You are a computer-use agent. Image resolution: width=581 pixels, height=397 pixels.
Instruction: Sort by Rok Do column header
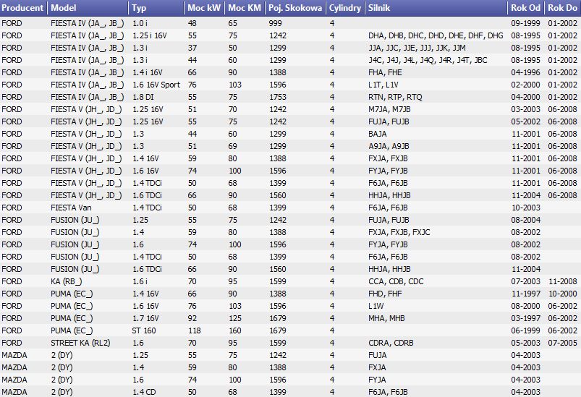point(562,8)
